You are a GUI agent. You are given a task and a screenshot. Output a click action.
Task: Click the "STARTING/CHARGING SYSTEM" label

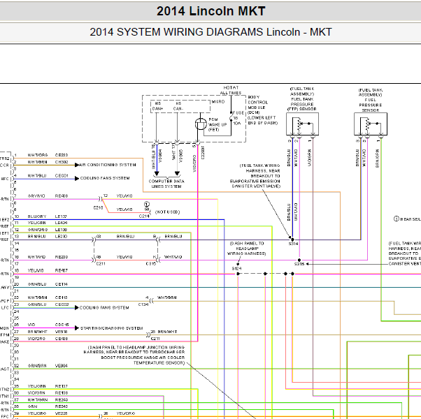tap(111, 328)
